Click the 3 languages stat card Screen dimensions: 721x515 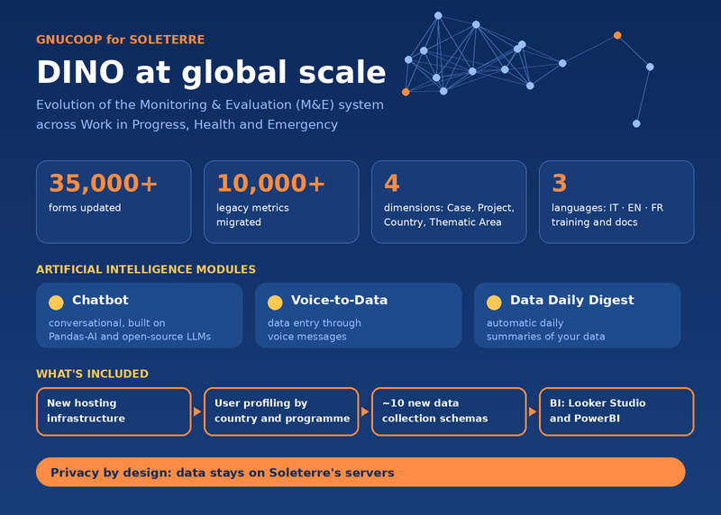pyautogui.click(x=616, y=202)
